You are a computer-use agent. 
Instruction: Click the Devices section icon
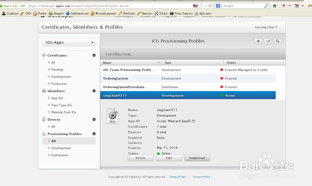pos(44,119)
